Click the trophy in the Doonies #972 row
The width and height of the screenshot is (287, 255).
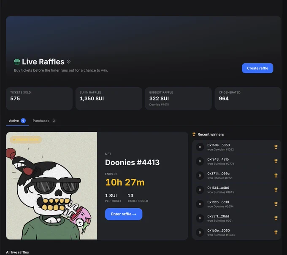click(276, 175)
